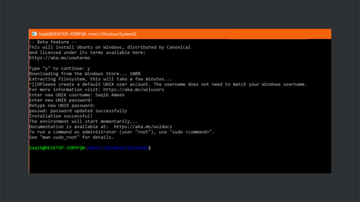Screen dimensions: 360x202
Task: Visit the https://aka.ms/wsldocs documentation link
Action: pyautogui.click(x=143, y=127)
